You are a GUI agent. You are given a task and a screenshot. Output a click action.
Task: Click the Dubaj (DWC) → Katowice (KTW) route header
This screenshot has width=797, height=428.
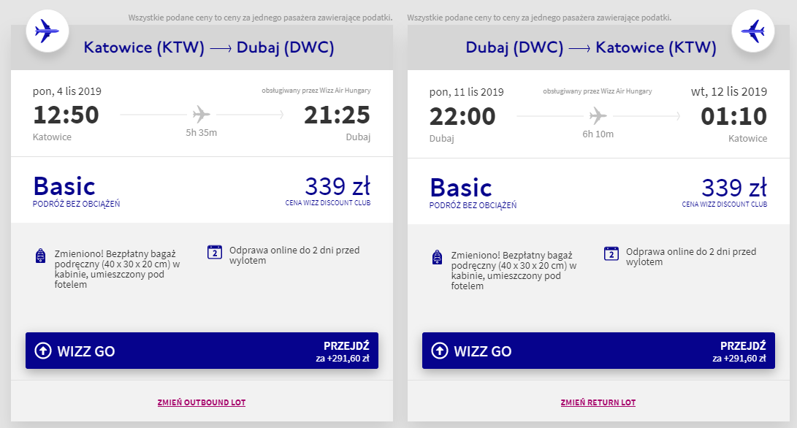click(591, 48)
